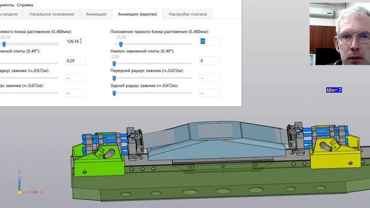Switch to the Начальное положение tab
This screenshot has width=370, height=208.
point(51,14)
